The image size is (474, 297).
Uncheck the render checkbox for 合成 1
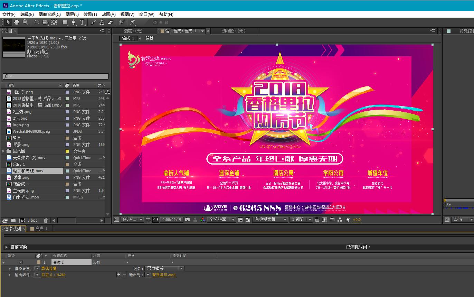[21, 262]
